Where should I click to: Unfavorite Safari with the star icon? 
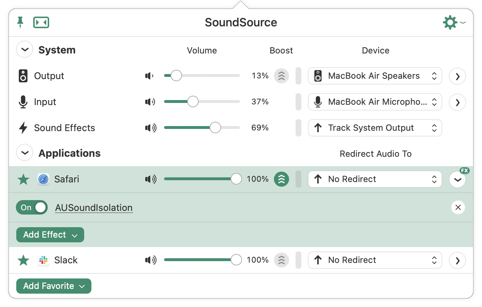pyautogui.click(x=23, y=179)
